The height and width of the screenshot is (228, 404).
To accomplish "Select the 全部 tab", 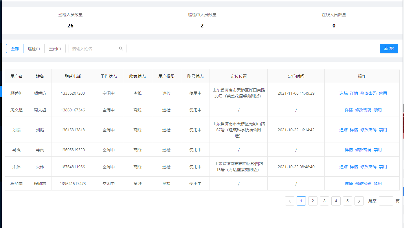I will point(14,48).
